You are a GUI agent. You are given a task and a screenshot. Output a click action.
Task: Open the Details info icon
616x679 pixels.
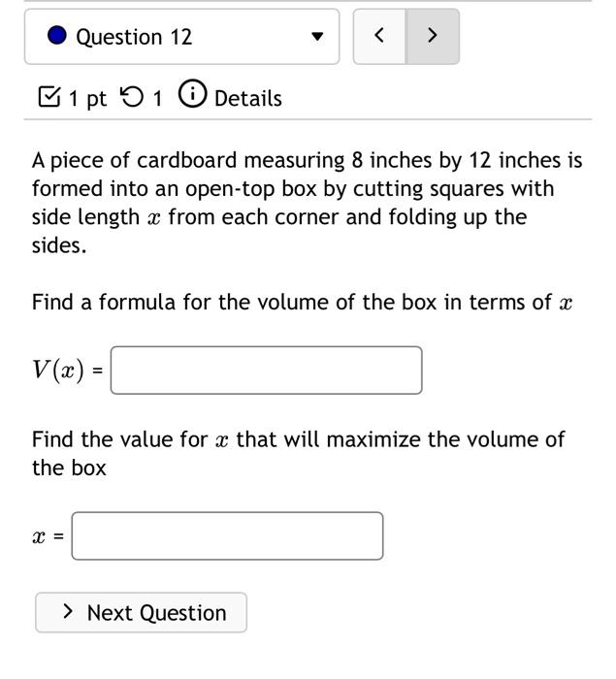click(192, 93)
